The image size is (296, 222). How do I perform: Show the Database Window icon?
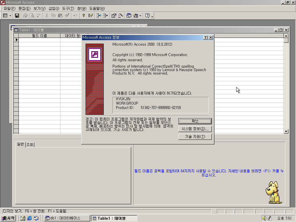[129, 16]
